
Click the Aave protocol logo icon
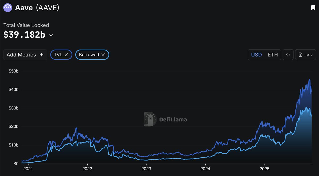(x=8, y=8)
